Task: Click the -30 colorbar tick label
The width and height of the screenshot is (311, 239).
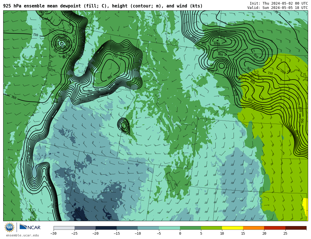Action: [54, 234]
